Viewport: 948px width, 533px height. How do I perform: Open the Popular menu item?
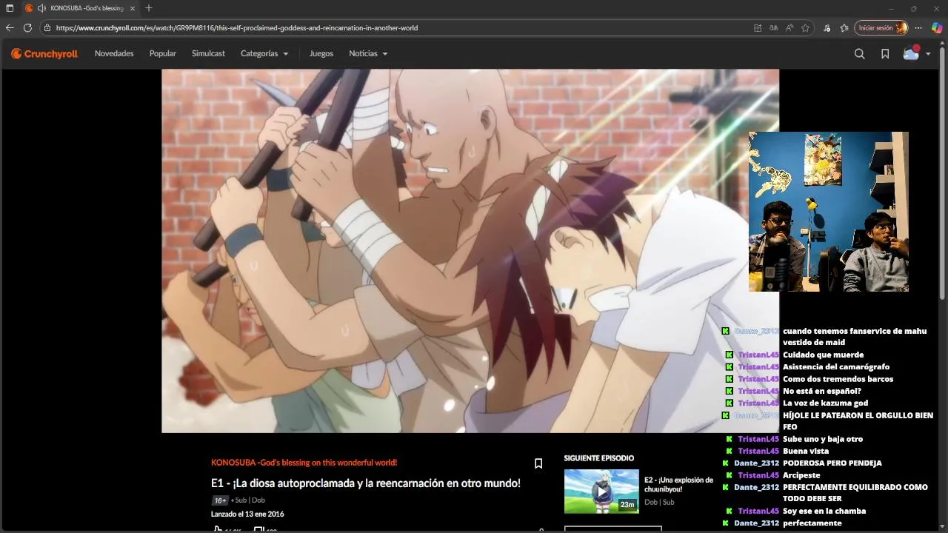click(163, 53)
